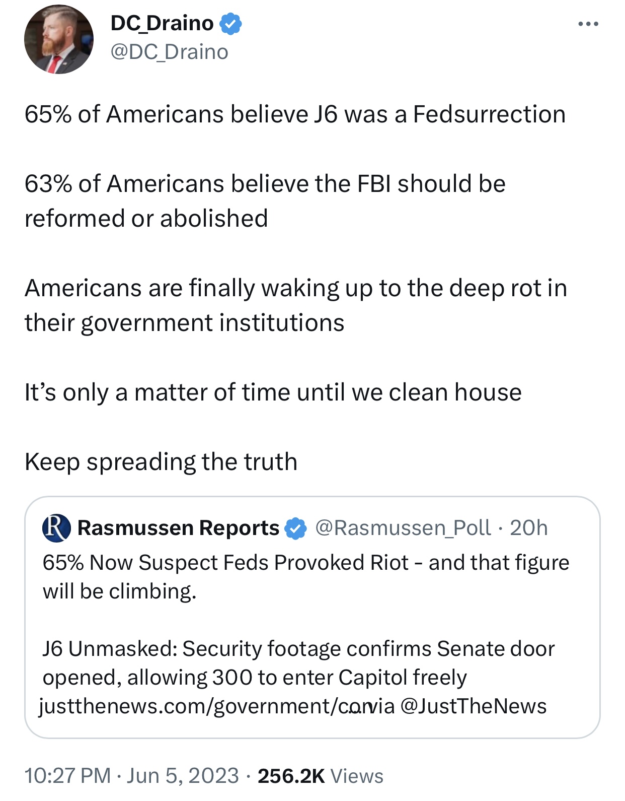Open the DC_Draino display name profile link

pos(162,23)
